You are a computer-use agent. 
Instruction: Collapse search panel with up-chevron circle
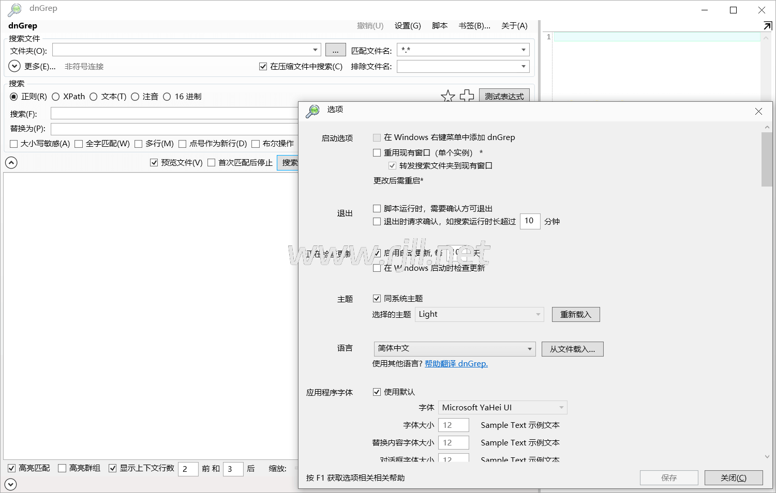11,163
